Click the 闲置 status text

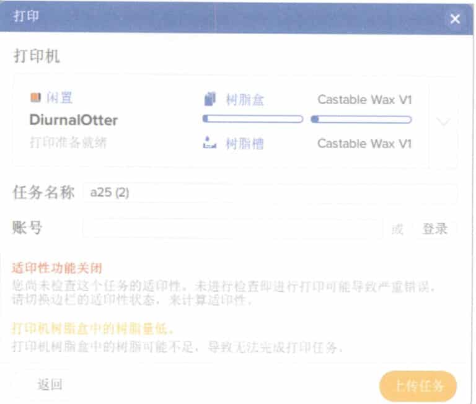point(59,97)
